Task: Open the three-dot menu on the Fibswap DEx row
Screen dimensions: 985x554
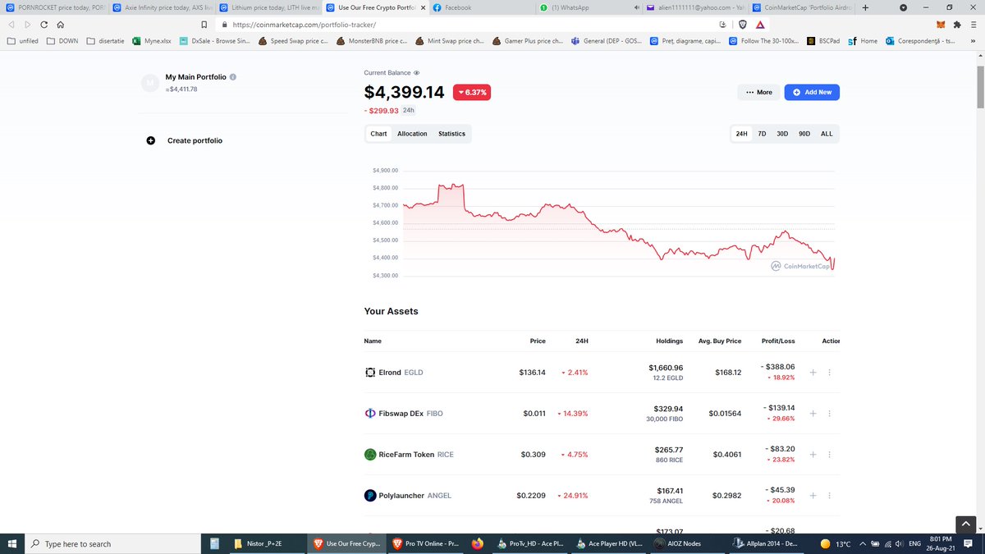Action: [x=829, y=414]
